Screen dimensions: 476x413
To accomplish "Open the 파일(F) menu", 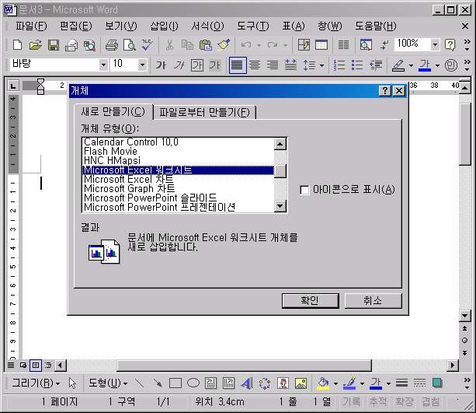I will coord(31,26).
